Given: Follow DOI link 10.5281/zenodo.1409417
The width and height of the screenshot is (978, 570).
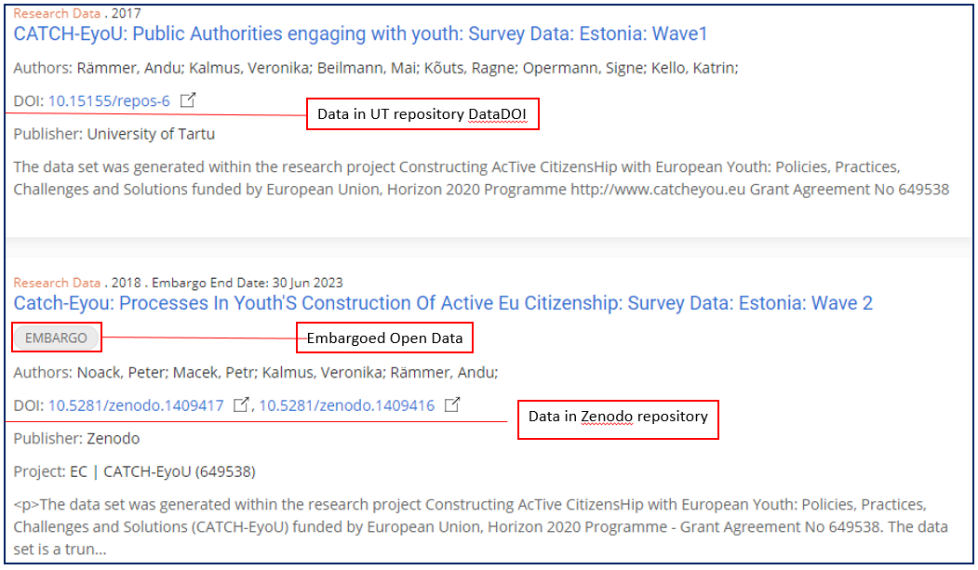Looking at the screenshot, I should tap(136, 405).
